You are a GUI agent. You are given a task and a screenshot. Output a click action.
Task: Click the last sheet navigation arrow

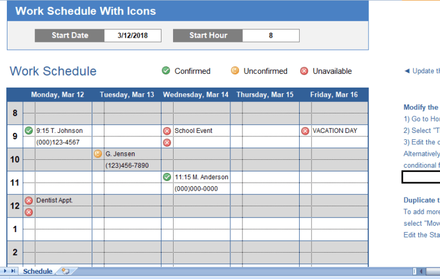[x=14, y=271]
